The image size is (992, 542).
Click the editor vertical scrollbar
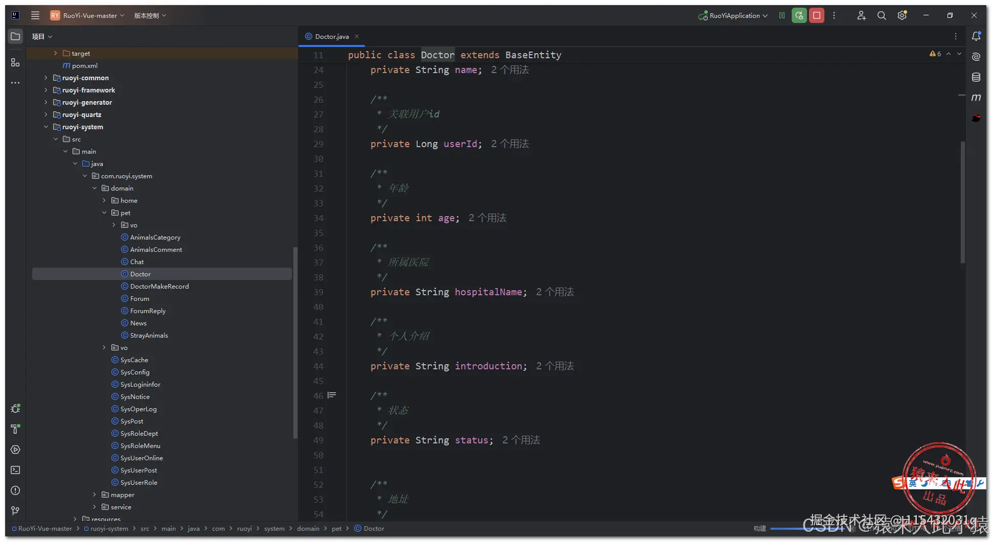click(962, 202)
